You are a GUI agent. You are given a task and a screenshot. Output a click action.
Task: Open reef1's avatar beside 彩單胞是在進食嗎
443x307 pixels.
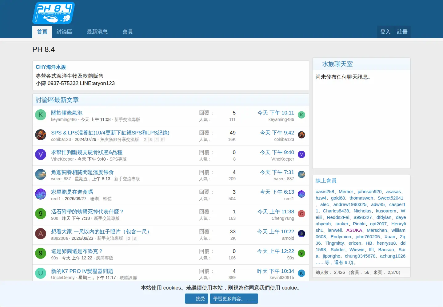click(41, 194)
